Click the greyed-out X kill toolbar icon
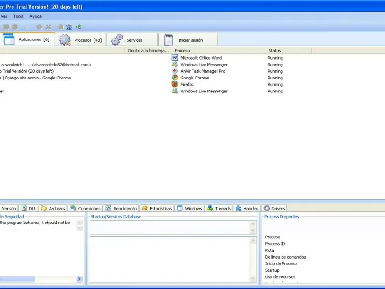Screen dimensions: 385x289 (49, 27)
